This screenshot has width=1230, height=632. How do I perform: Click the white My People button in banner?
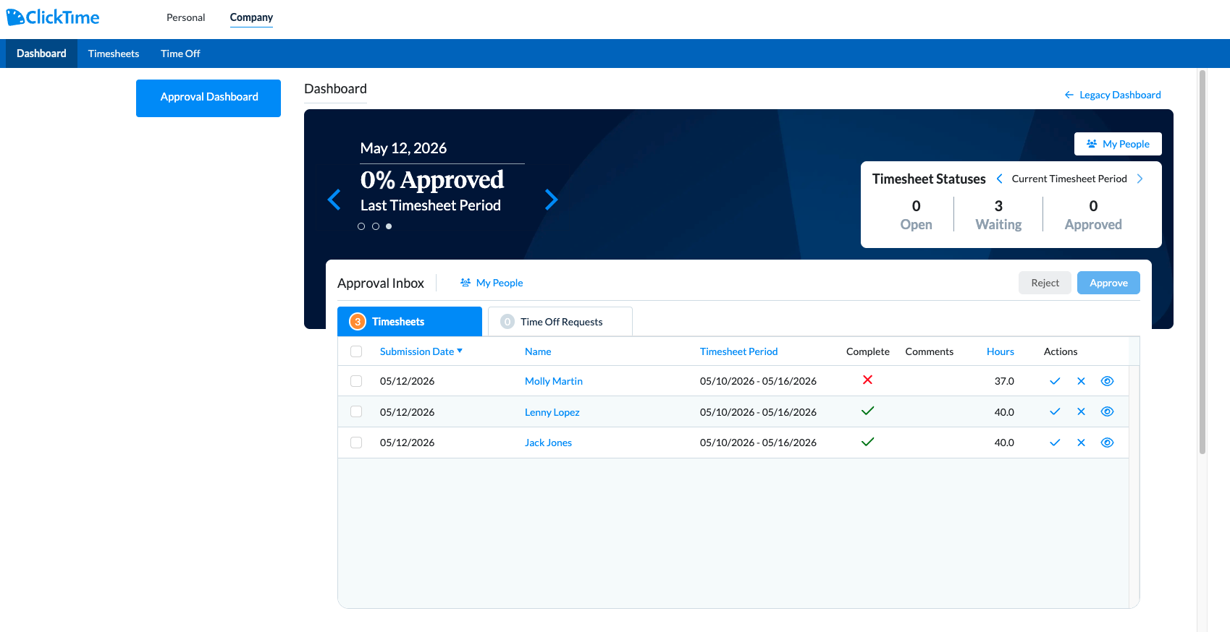click(x=1118, y=144)
